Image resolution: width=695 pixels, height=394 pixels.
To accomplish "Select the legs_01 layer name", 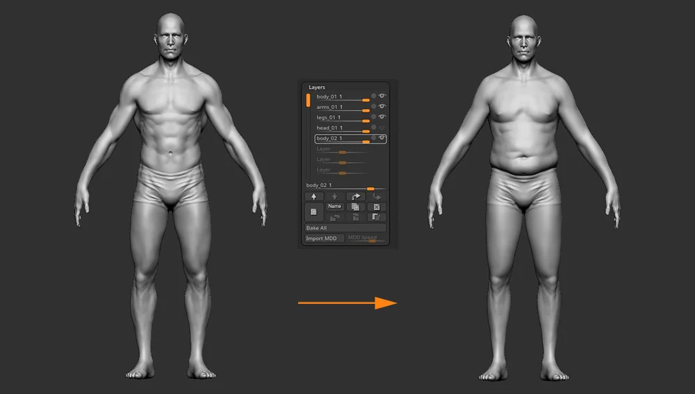I will pyautogui.click(x=329, y=117).
